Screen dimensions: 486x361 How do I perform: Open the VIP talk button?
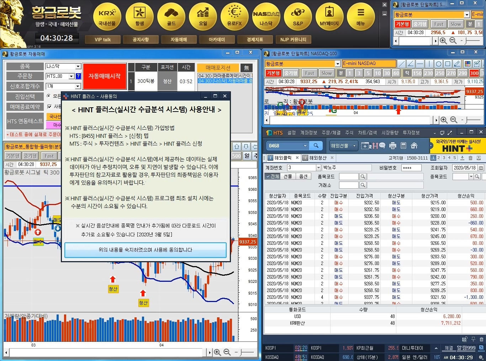click(x=102, y=39)
